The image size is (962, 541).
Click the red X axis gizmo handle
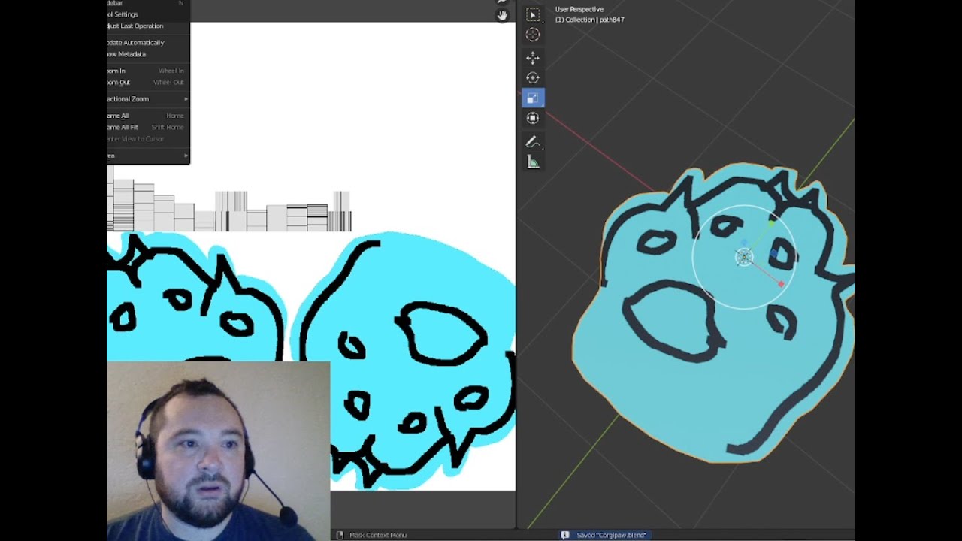point(781,284)
